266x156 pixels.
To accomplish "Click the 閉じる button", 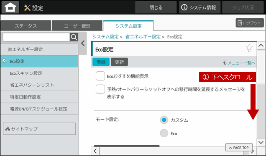I will tap(156, 8).
